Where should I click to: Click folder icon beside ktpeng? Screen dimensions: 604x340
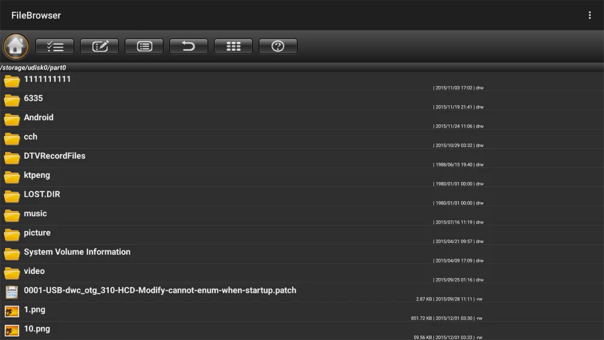(12, 177)
